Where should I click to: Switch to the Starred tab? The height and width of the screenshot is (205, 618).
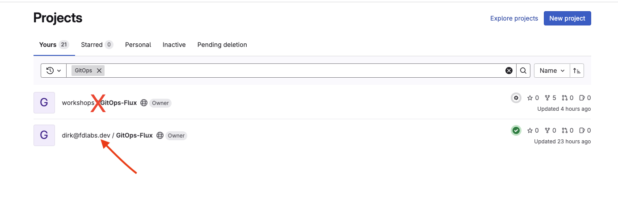(x=97, y=45)
